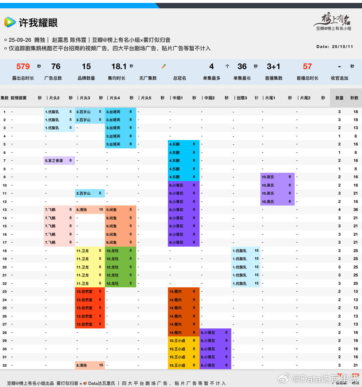Click the 品牌数量 label
This screenshot has width=362, height=387.
[x=86, y=78]
